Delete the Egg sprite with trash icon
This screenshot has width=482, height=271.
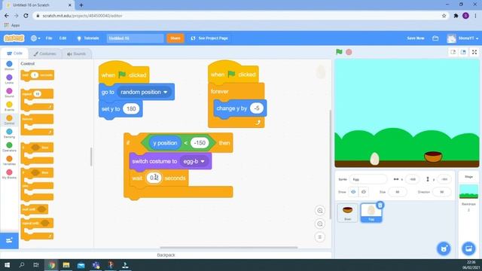click(380, 205)
